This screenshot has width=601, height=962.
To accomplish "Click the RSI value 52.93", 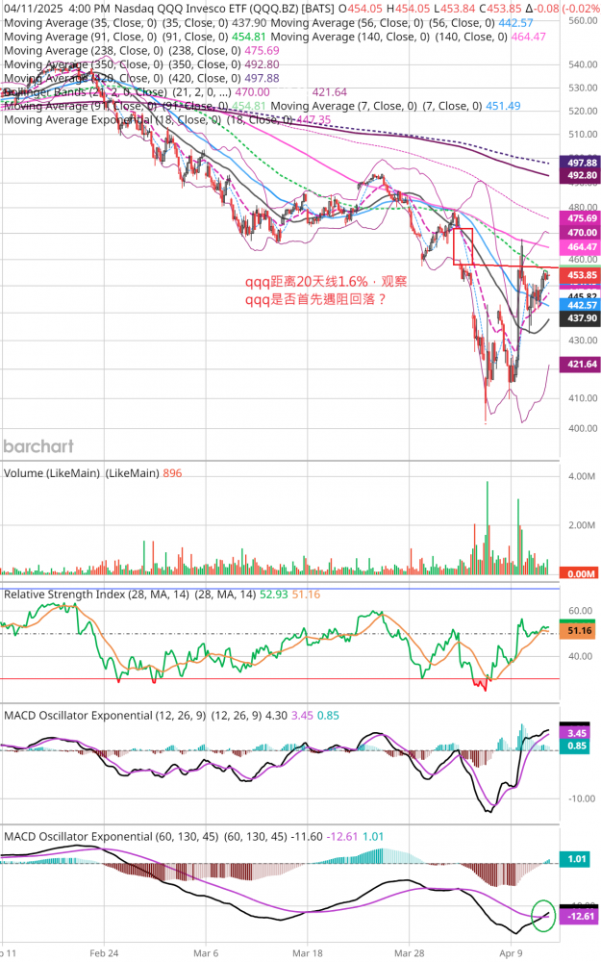I will click(273, 594).
